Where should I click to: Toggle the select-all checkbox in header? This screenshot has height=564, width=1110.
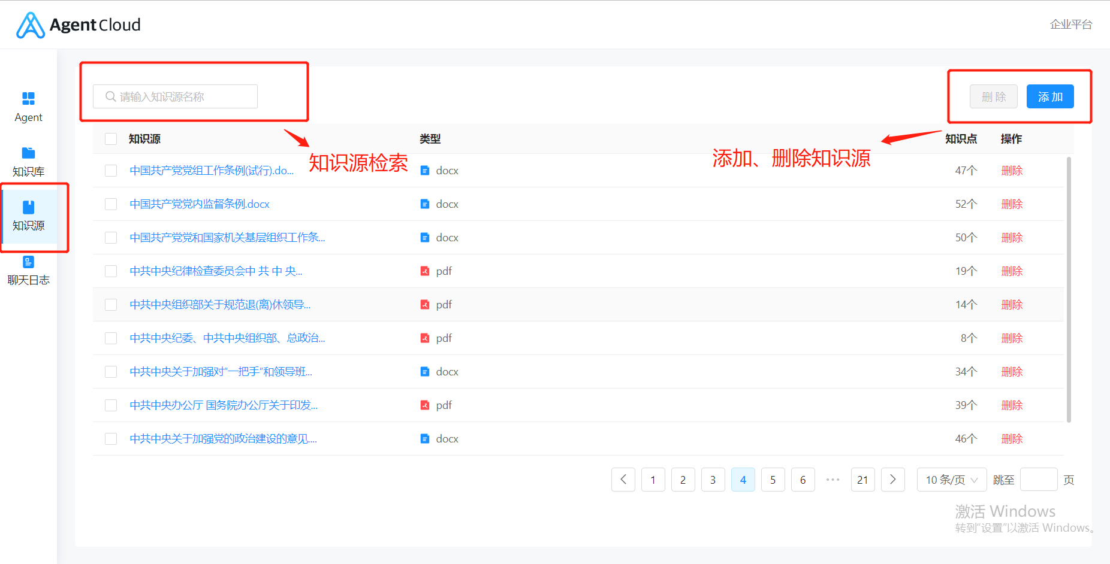coord(111,139)
